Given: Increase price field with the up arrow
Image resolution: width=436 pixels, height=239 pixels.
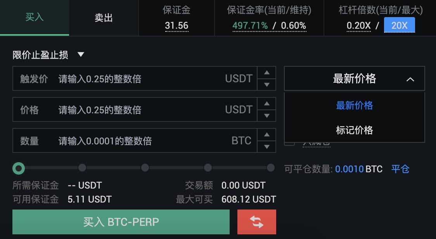Looking at the screenshot, I should click(x=266, y=104).
